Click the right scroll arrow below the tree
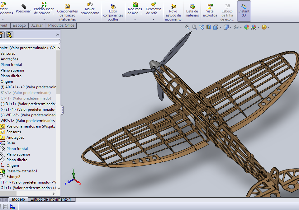The image size is (299, 210). pos(53,193)
